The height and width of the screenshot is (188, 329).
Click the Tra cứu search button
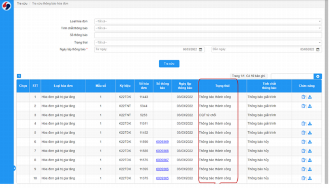pyautogui.click(x=169, y=64)
